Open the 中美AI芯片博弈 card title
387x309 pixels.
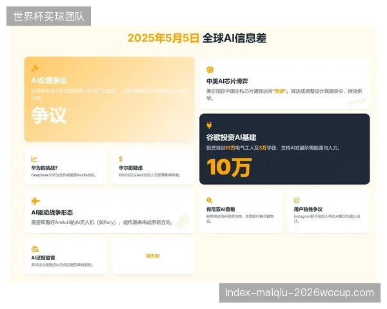pyautogui.click(x=227, y=81)
